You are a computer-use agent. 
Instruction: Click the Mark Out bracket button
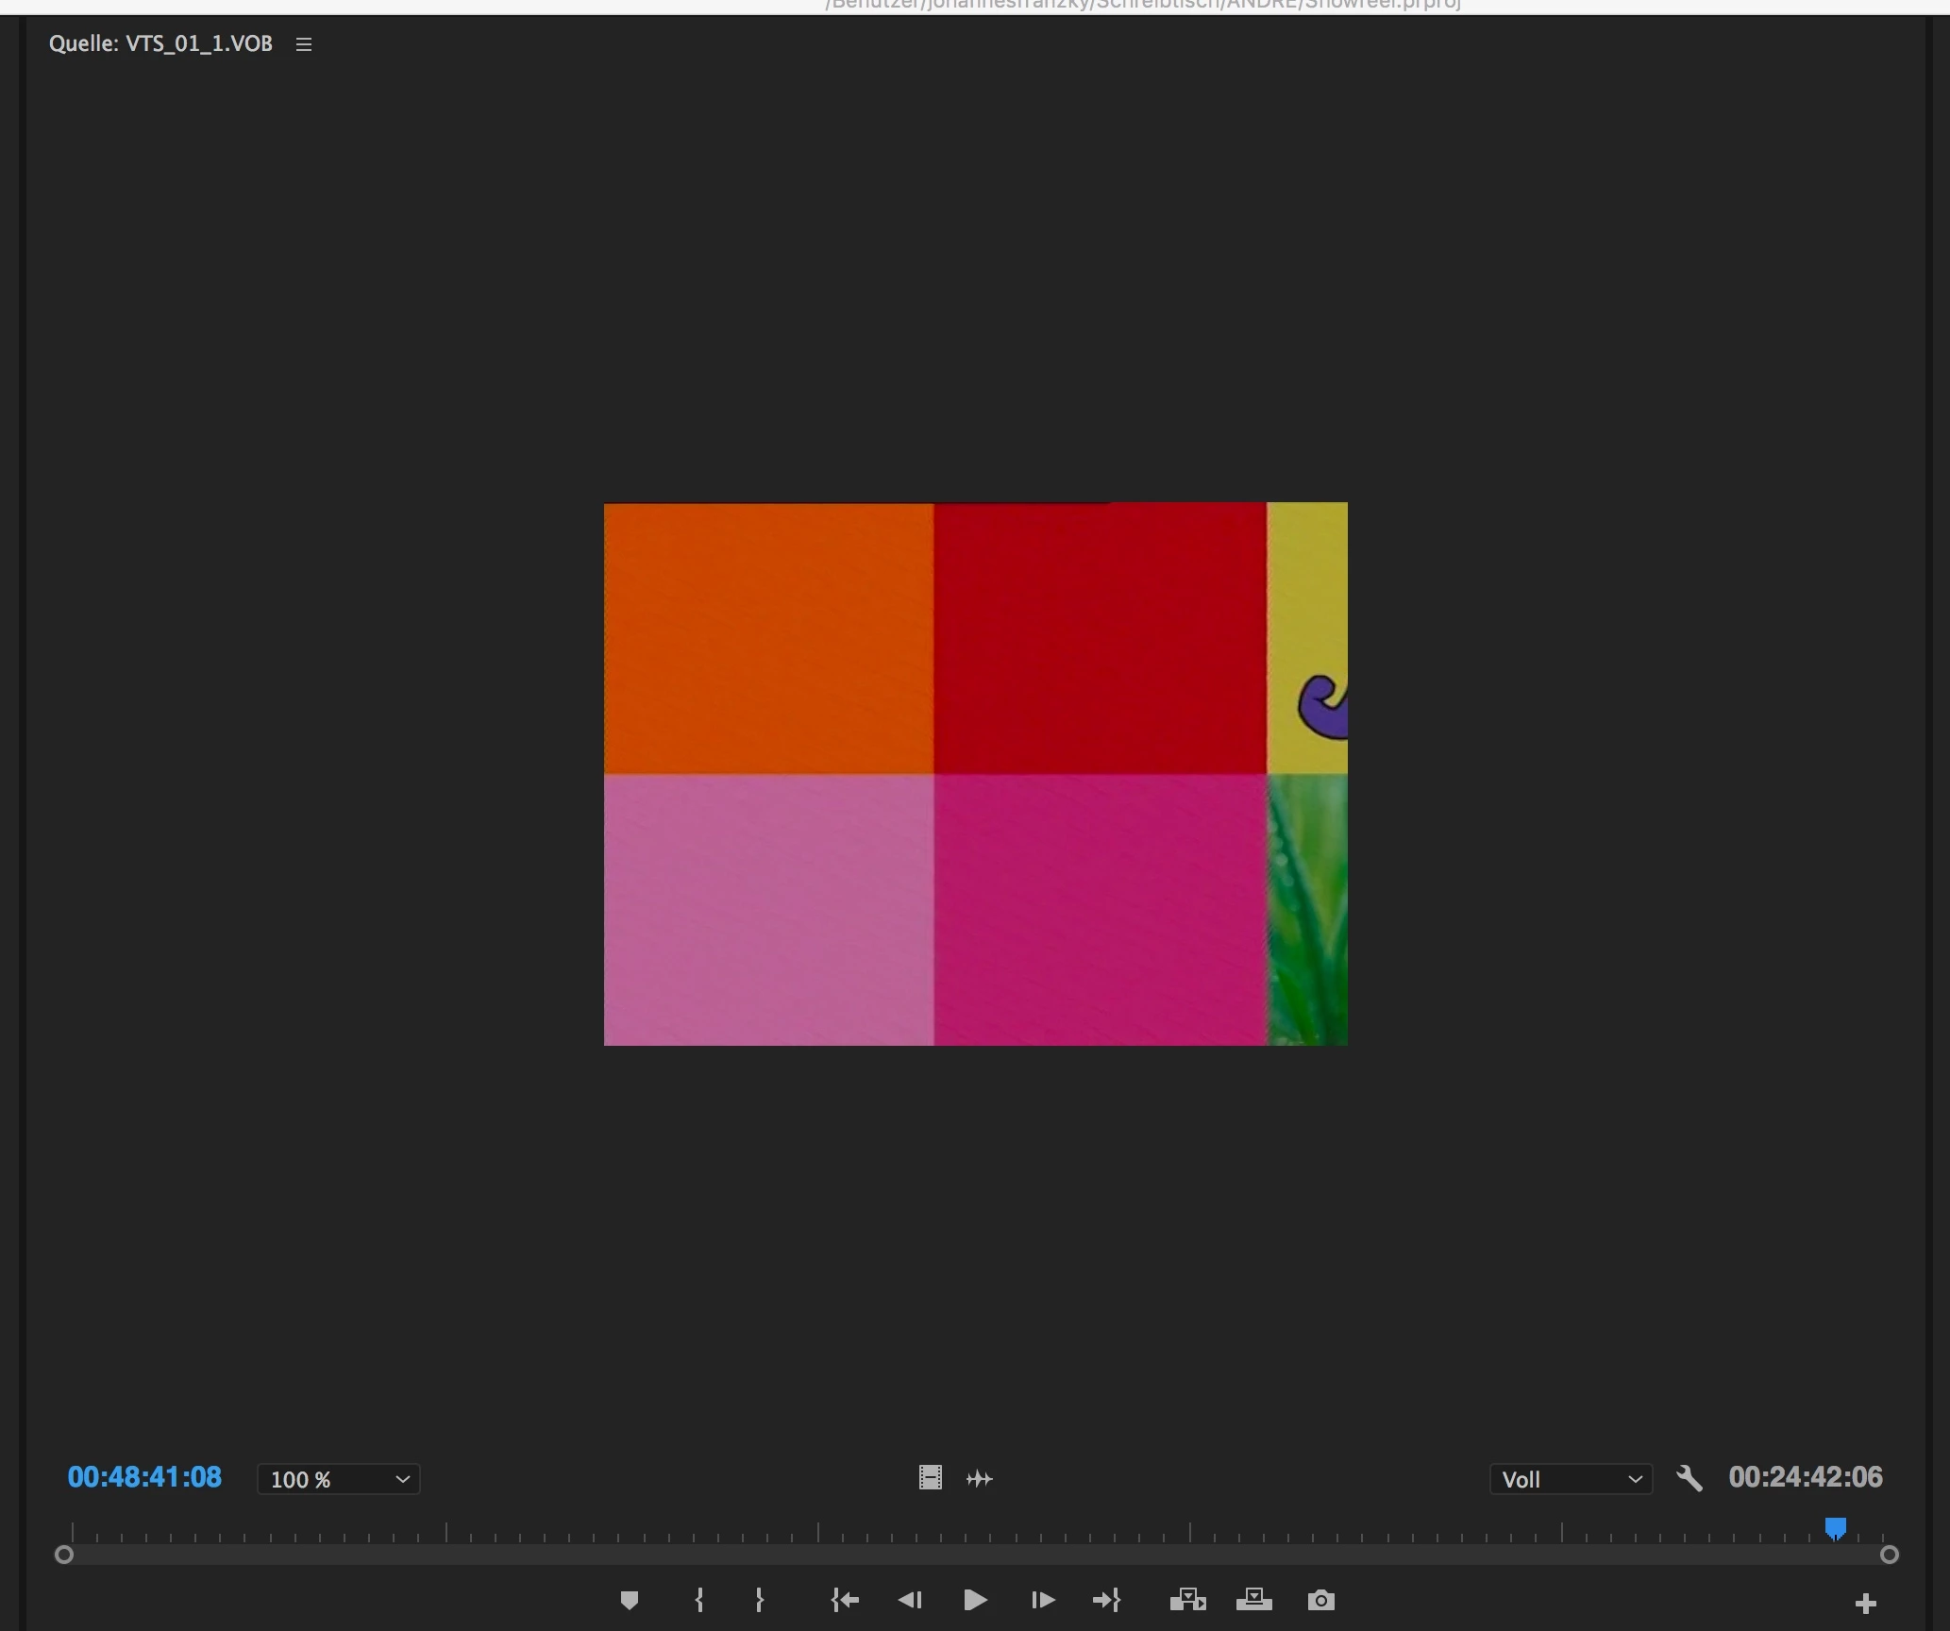click(760, 1600)
